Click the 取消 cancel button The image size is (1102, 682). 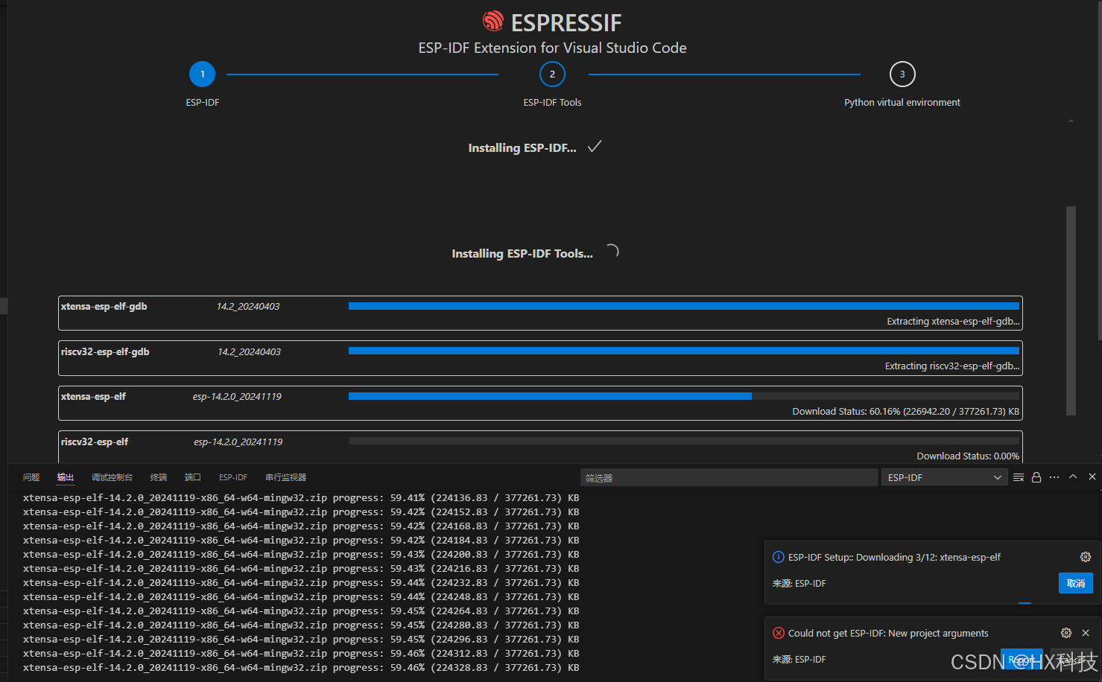[1076, 583]
